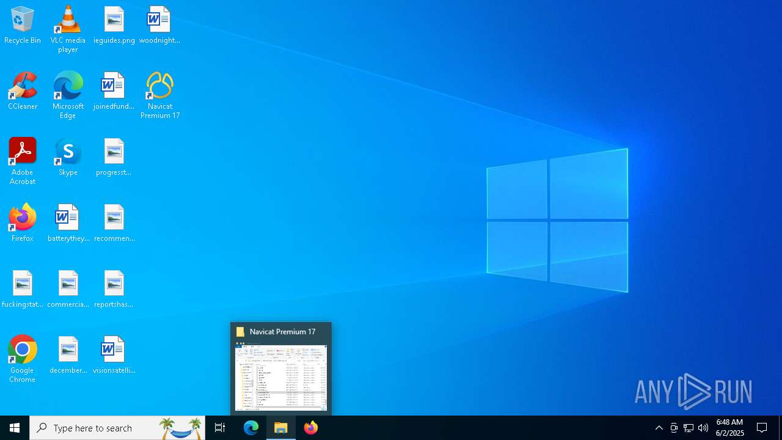Image resolution: width=782 pixels, height=440 pixels.
Task: Open the Action Center notifications
Action: click(762, 428)
